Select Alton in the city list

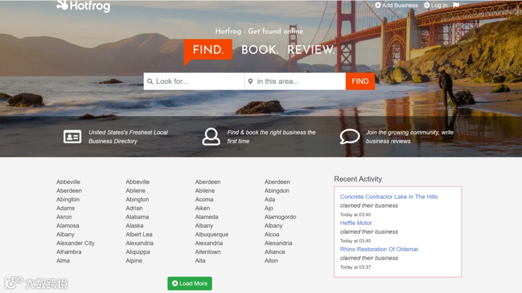[x=271, y=261]
